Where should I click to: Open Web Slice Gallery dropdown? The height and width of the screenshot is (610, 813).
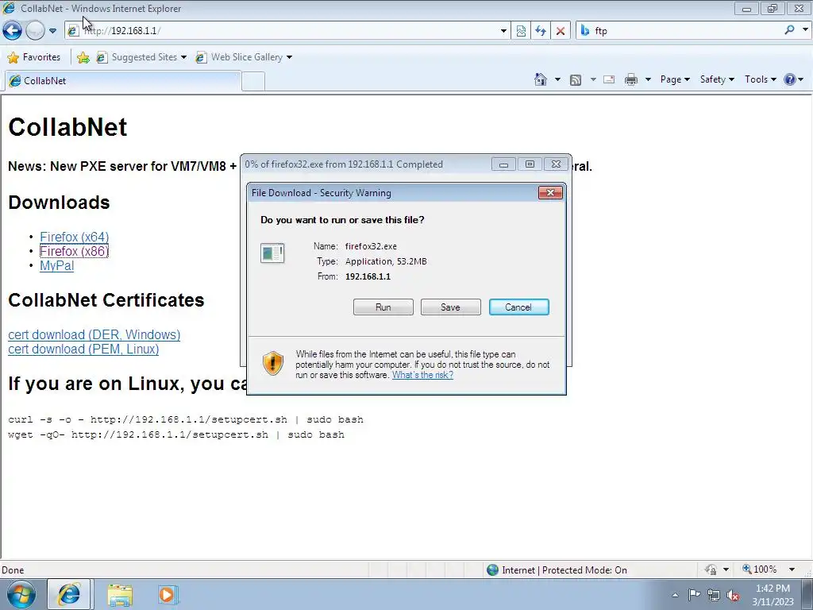245,57
